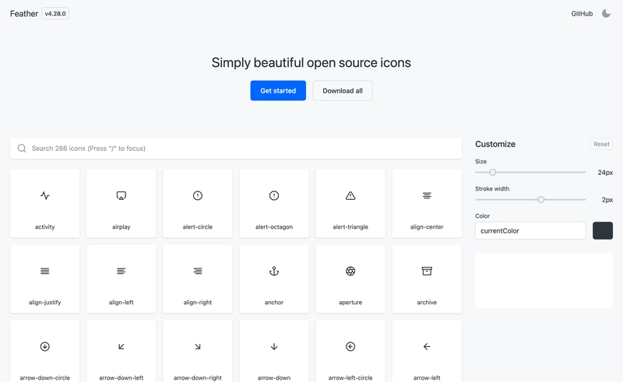Open the arrow-left-circle icon card

coord(350,351)
